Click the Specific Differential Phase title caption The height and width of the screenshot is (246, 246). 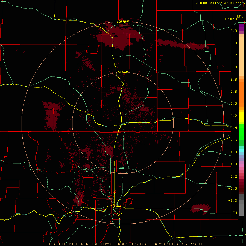124,244
